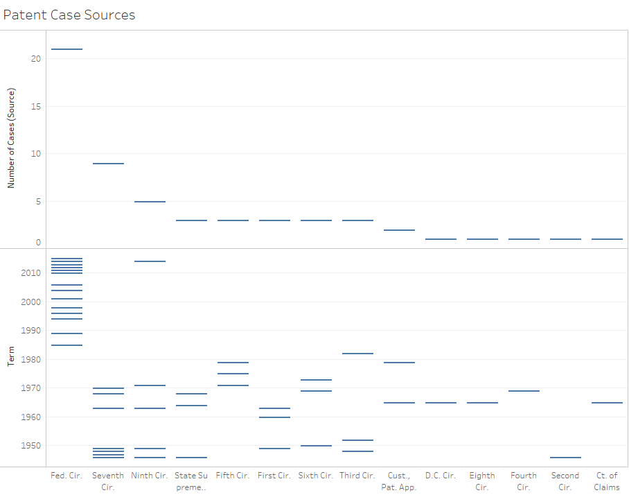
Task: Select the Fed. Cir. 1985 term mark
Action: click(x=67, y=345)
